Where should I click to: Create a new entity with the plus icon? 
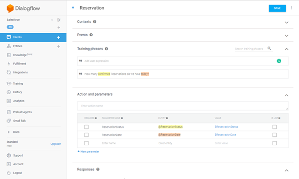(59, 47)
